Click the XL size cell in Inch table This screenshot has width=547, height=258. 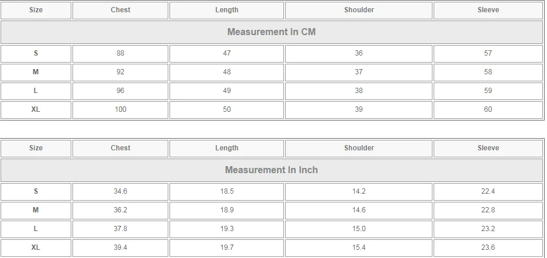pos(36,247)
